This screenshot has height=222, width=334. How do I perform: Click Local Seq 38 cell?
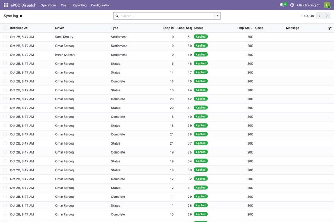click(x=189, y=134)
